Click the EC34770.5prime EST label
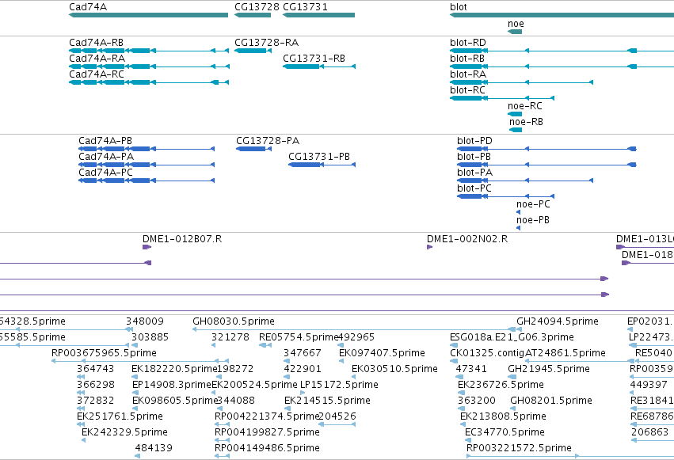Image resolution: width=674 pixels, height=460 pixels. (x=505, y=433)
